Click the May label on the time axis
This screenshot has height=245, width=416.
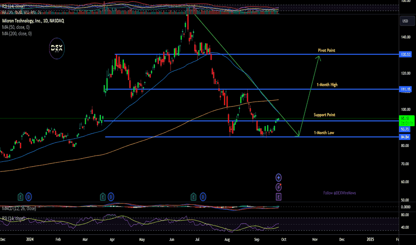point(142,240)
